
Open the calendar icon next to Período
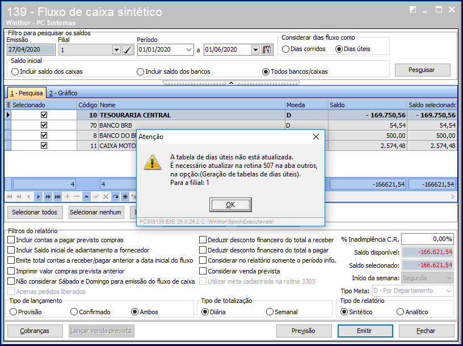click(267, 49)
